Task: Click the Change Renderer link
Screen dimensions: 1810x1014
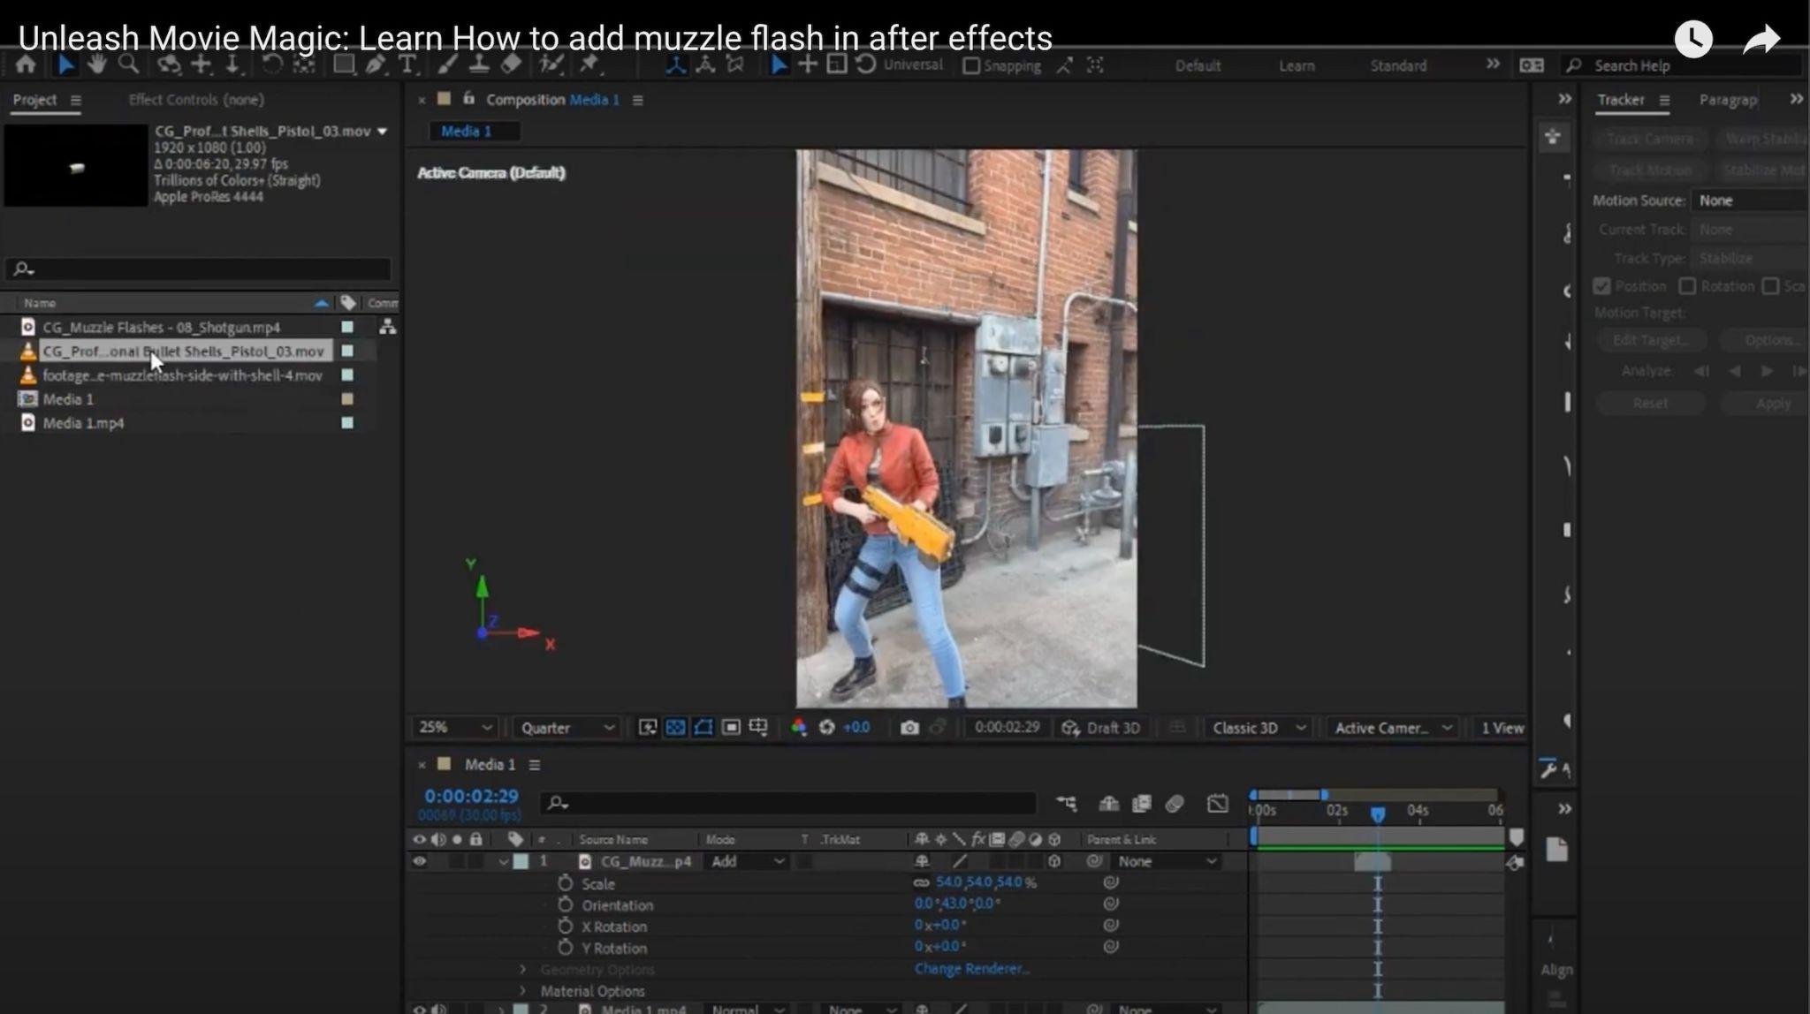Action: click(971, 969)
